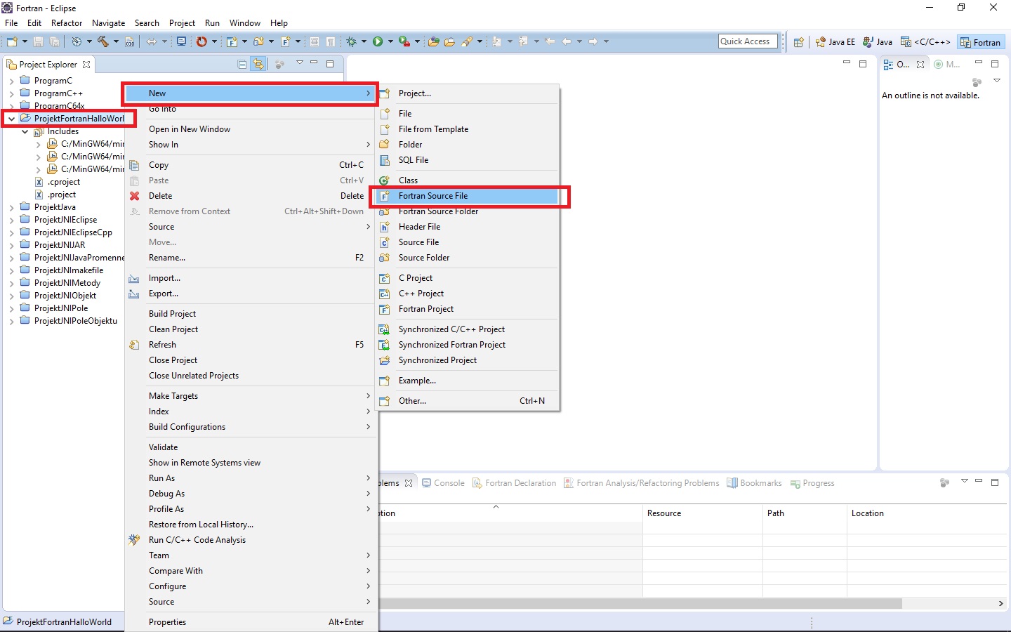Click the Resource column header

point(664,513)
